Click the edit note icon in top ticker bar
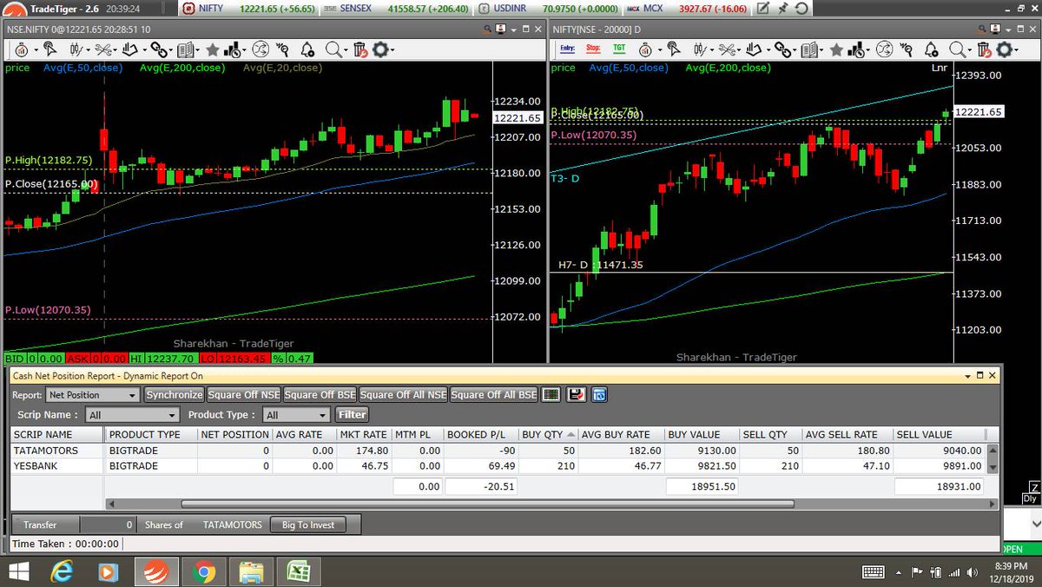1042x587 pixels. (x=762, y=9)
